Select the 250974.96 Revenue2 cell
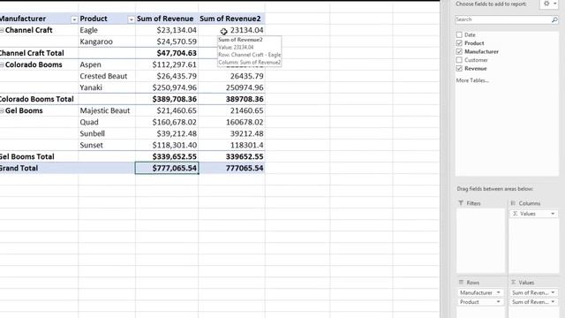Image resolution: width=565 pixels, height=318 pixels. [231, 87]
